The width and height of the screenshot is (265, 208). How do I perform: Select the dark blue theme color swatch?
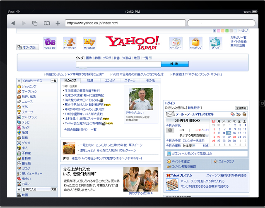pyautogui.click(x=214, y=31)
